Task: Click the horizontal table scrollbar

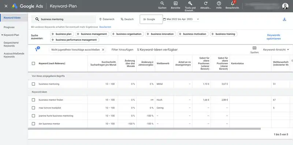Action: click(x=144, y=129)
